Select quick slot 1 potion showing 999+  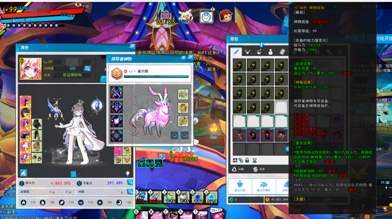tap(142, 197)
